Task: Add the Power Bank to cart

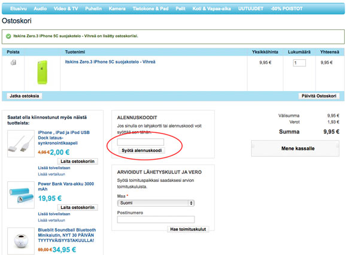Action: 77,207
